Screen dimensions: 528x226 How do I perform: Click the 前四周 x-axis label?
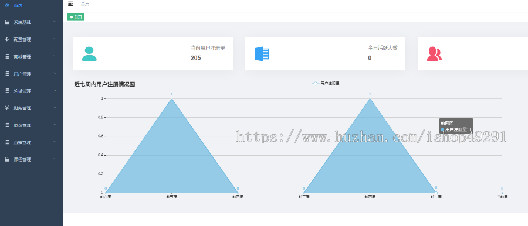click(238, 197)
